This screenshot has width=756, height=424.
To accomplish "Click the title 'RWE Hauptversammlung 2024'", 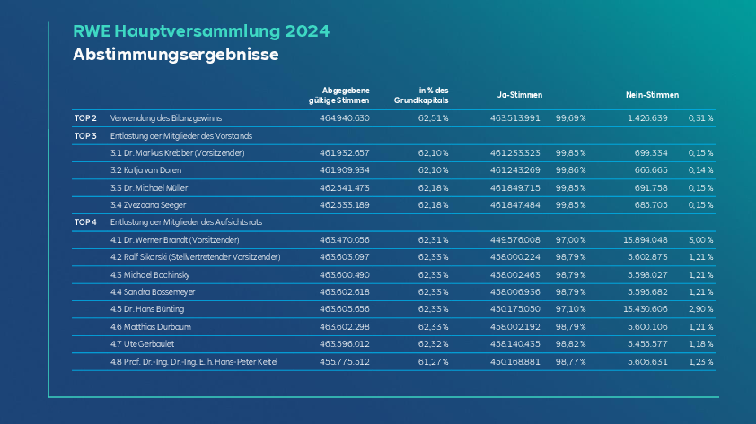I will click(201, 31).
